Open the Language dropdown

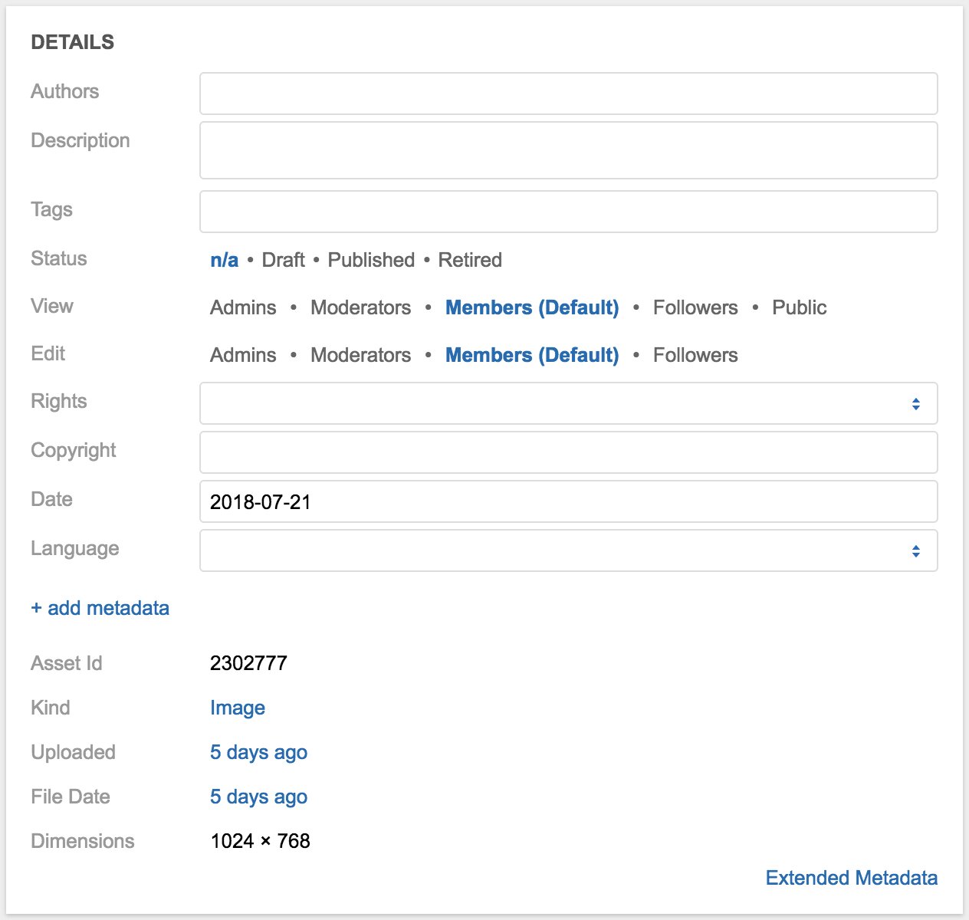tap(568, 550)
